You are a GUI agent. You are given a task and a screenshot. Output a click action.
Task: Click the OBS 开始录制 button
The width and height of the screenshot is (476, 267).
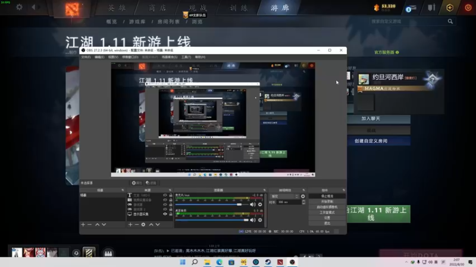[x=327, y=202]
